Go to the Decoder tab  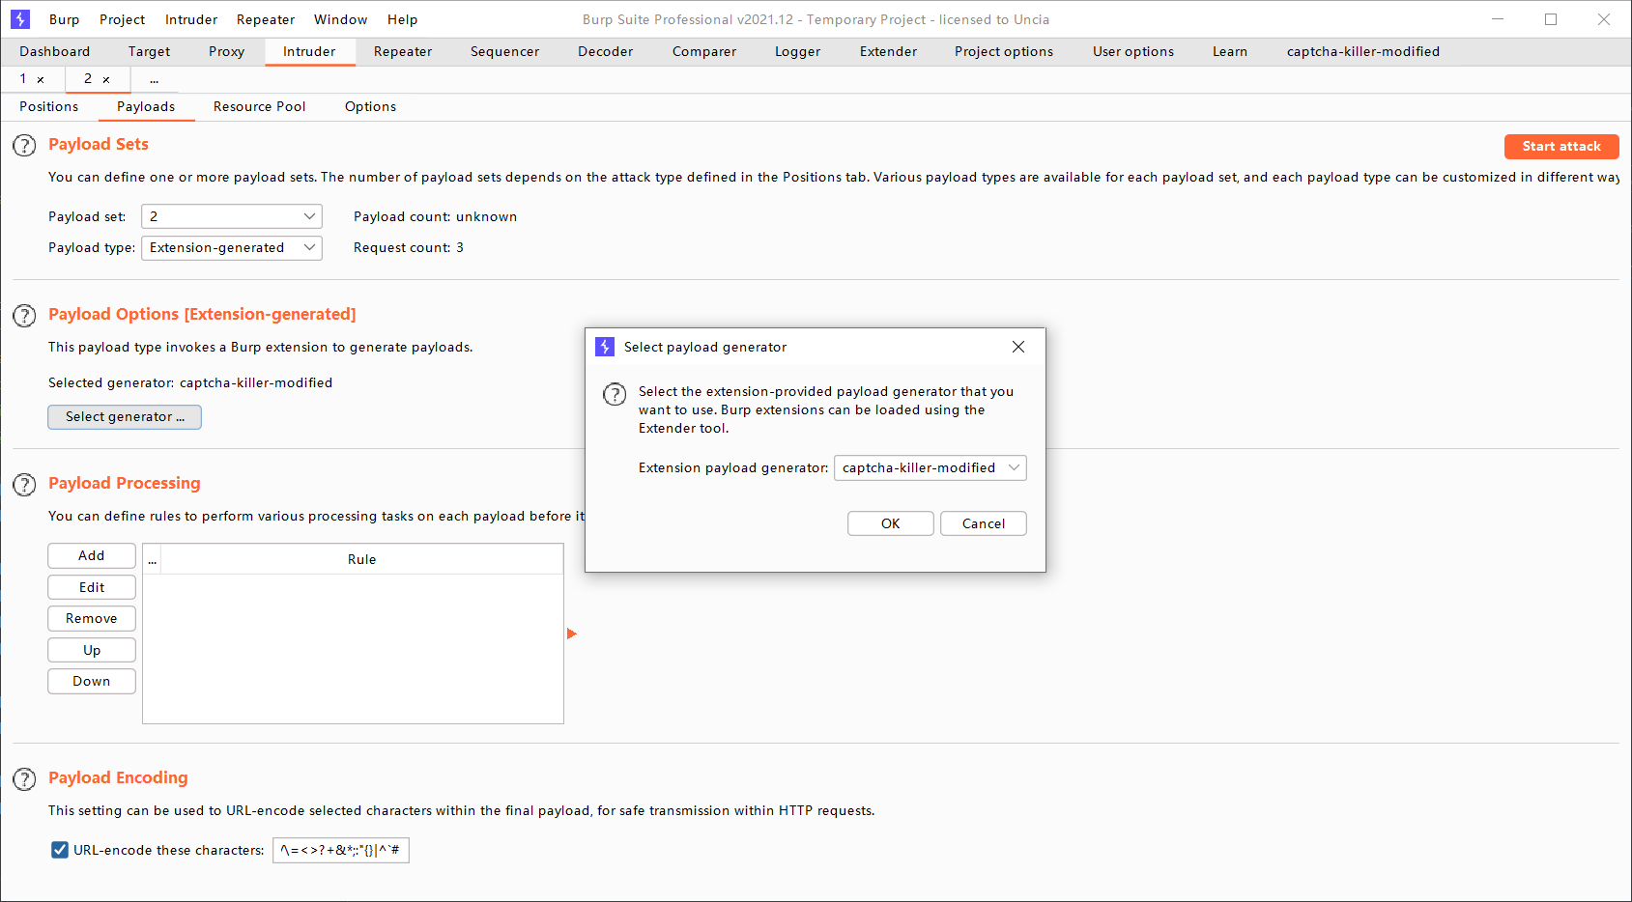tap(606, 52)
